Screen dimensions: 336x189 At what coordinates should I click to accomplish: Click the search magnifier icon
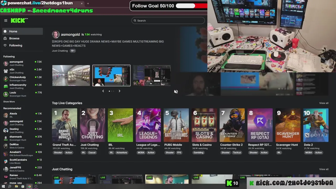135,20
